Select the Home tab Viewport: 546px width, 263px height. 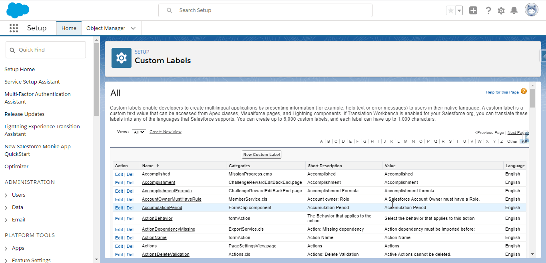69,28
